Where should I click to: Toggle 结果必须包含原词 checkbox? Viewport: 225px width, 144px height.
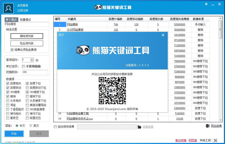click(12, 50)
